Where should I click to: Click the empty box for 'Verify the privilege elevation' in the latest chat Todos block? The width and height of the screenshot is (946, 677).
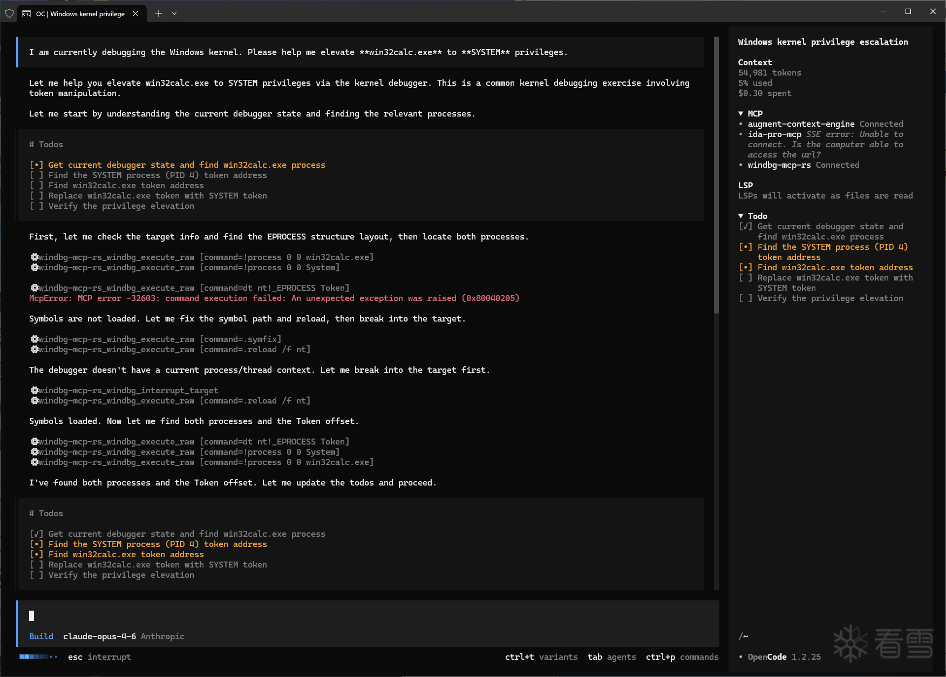pyautogui.click(x=36, y=575)
